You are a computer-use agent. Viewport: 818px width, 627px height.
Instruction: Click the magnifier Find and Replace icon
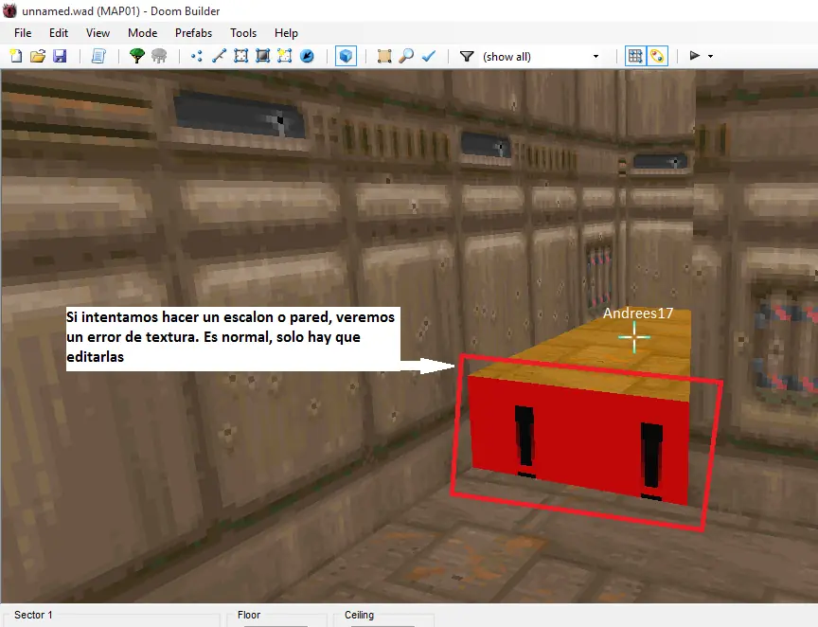pyautogui.click(x=406, y=56)
